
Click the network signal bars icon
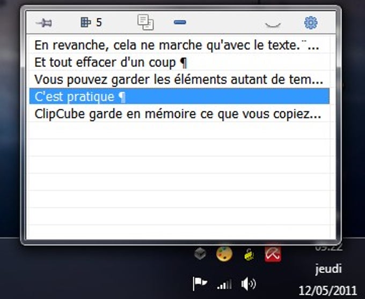tap(224, 284)
